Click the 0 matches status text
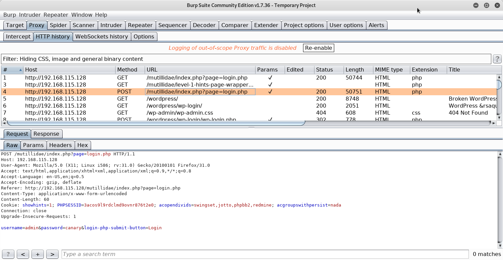503x260 pixels. pyautogui.click(x=487, y=254)
